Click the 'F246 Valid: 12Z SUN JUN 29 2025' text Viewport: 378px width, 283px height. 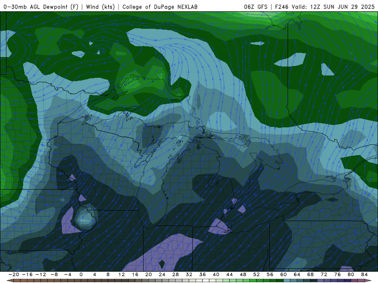[325, 7]
